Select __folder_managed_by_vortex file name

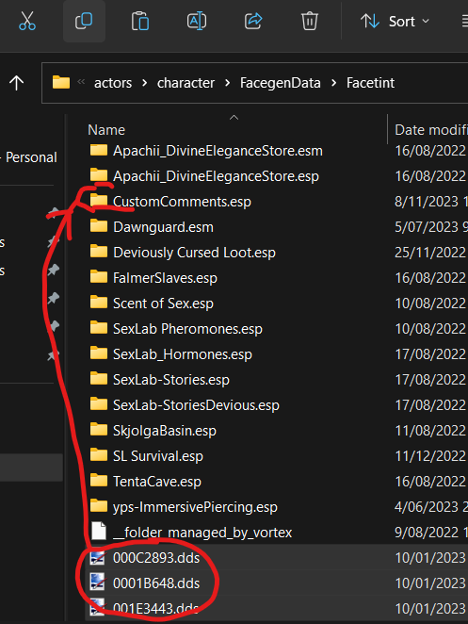[x=202, y=533]
